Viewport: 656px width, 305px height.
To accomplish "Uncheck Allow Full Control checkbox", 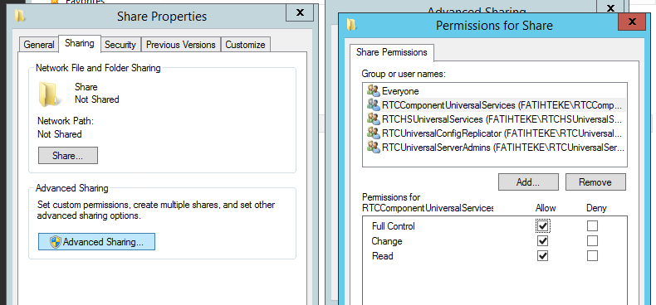I will pyautogui.click(x=542, y=226).
